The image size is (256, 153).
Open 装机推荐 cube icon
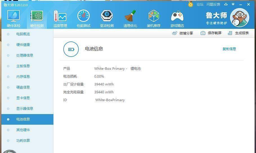[154, 16]
